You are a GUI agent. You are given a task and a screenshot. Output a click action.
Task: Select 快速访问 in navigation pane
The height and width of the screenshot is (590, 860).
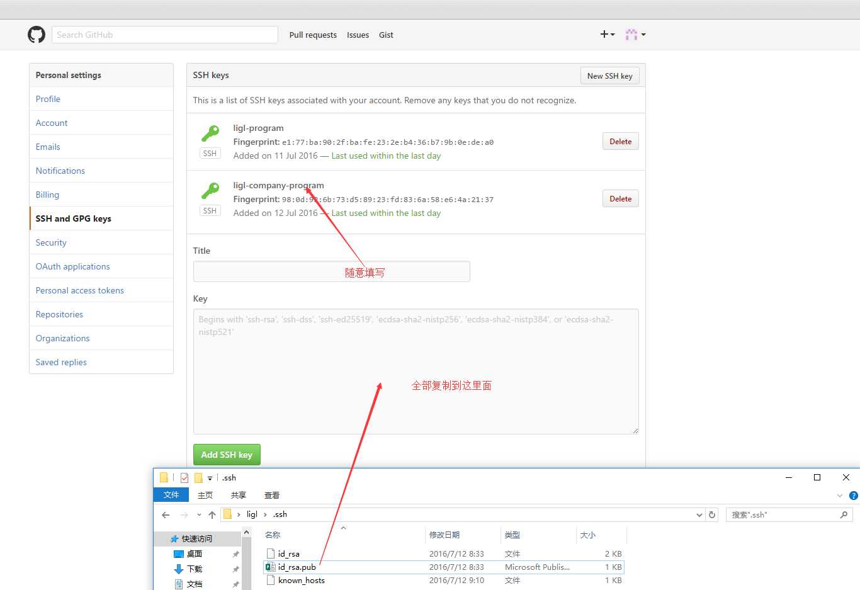197,539
